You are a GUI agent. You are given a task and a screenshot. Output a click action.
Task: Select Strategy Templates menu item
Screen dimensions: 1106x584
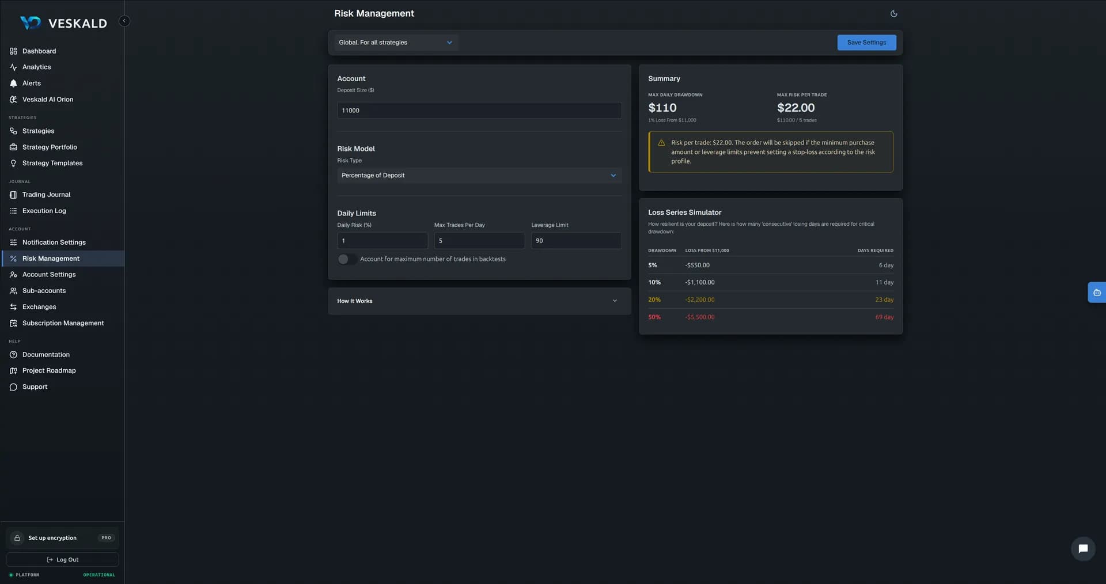[x=62, y=164]
